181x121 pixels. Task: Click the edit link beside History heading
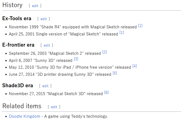pos(35,6)
